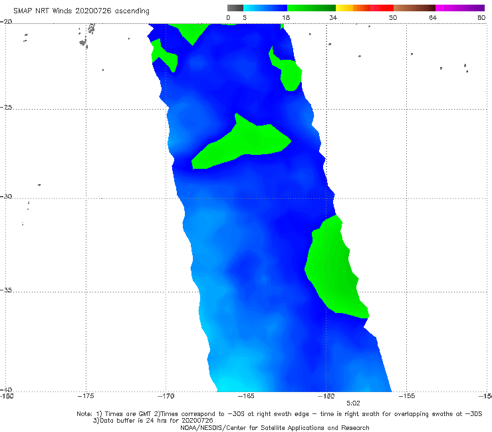Screen dimensions: 492x432
Task: Click the '-160' longitude axis label
Action: click(326, 396)
